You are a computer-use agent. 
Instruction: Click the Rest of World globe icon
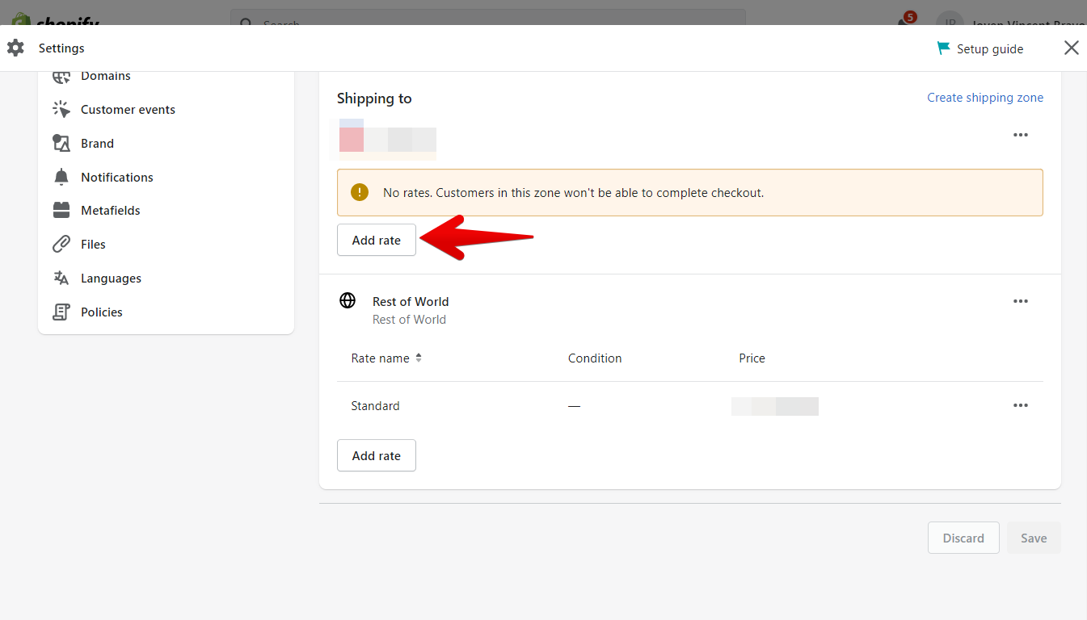click(x=348, y=301)
